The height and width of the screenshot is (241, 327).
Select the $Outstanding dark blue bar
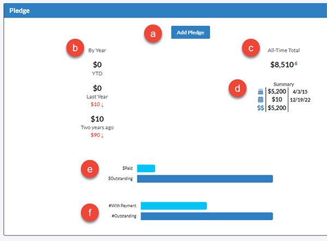pos(205,179)
